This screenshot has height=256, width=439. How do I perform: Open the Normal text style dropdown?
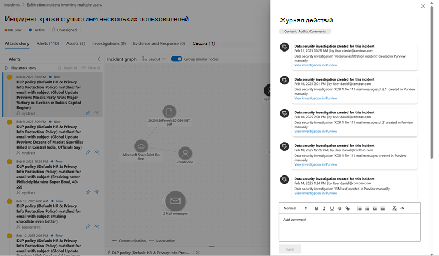coord(295,208)
